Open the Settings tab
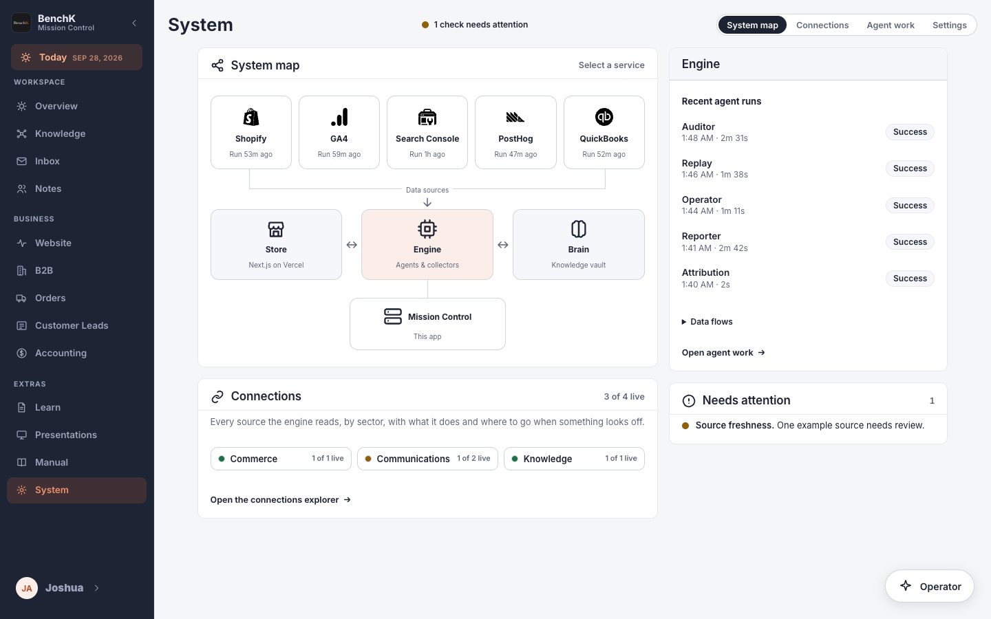 coord(950,25)
